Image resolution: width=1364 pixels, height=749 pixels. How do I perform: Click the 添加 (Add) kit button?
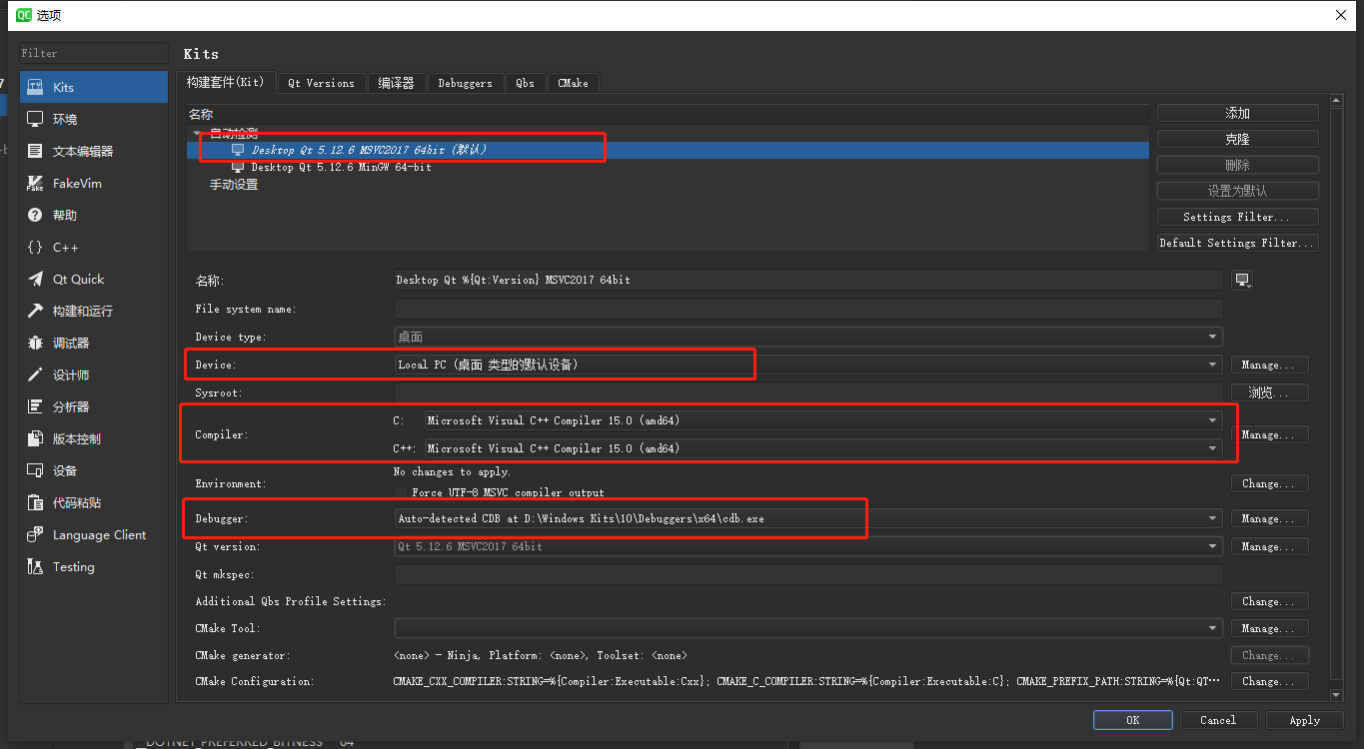pyautogui.click(x=1236, y=112)
